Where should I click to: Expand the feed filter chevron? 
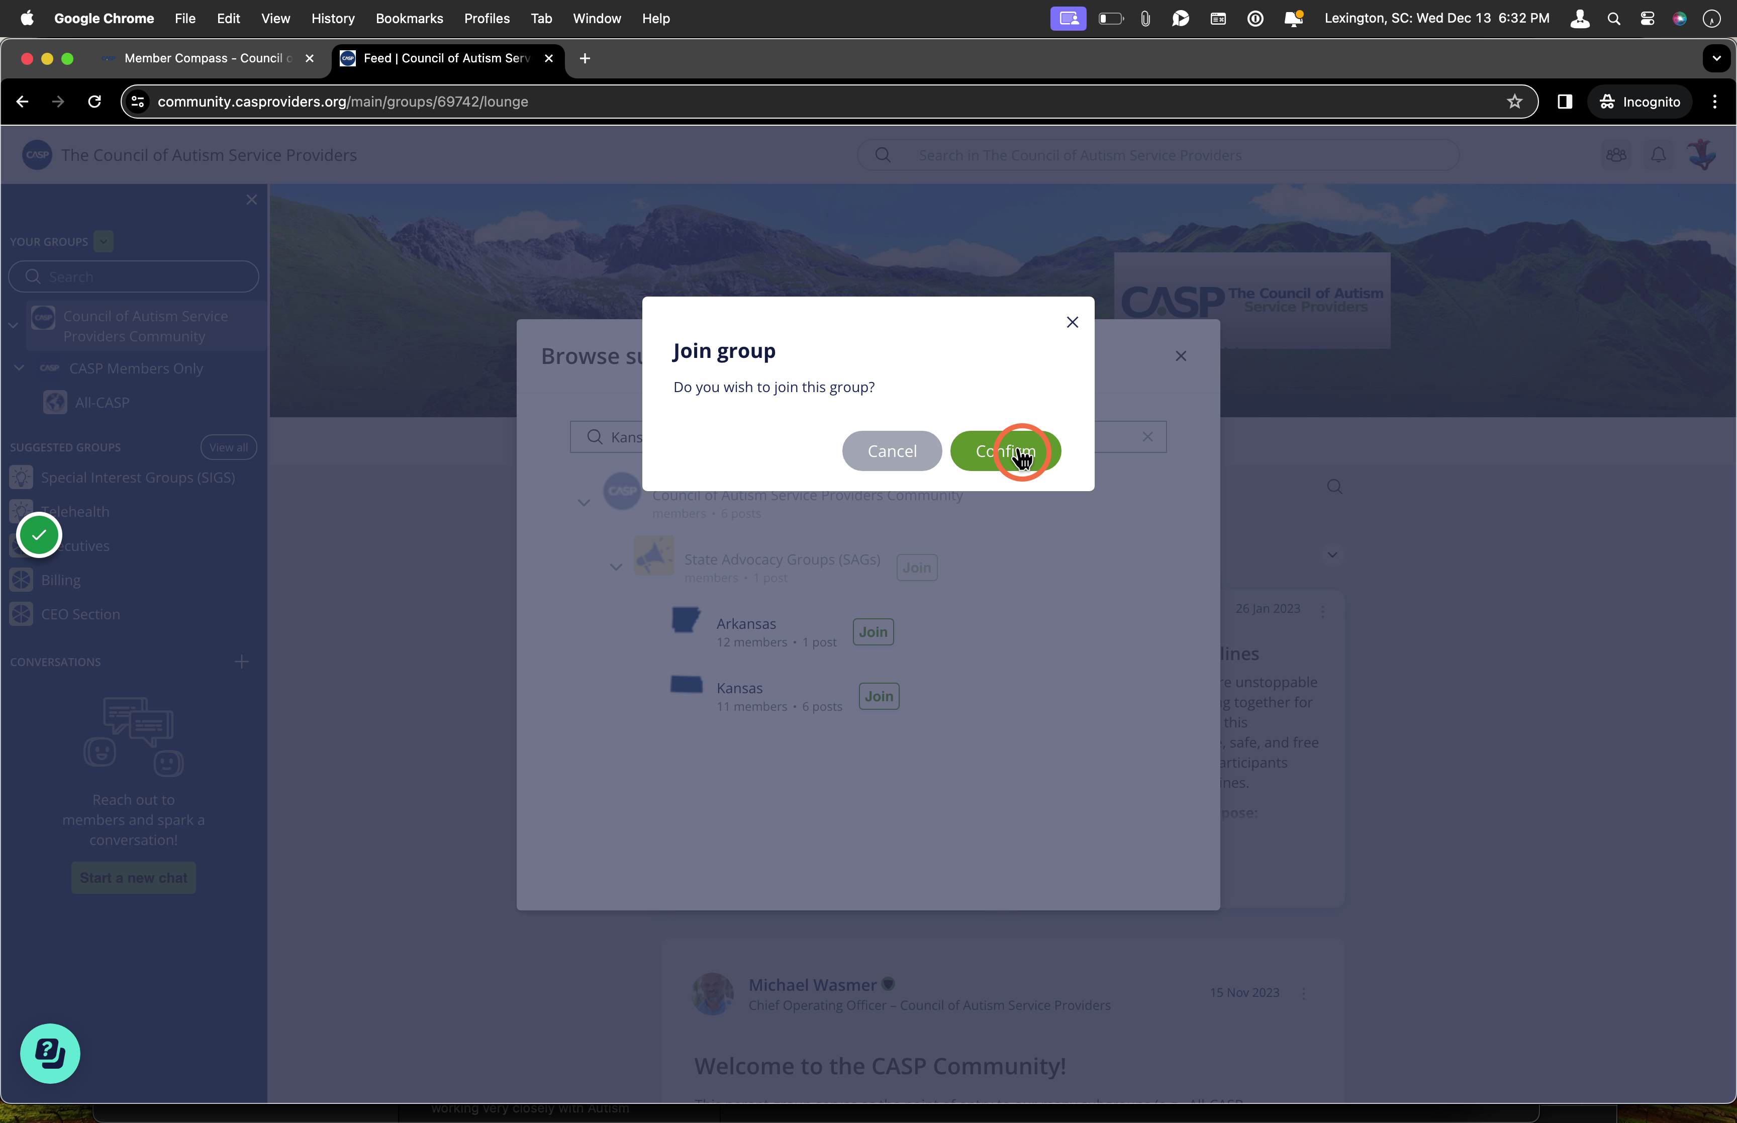tap(1332, 555)
